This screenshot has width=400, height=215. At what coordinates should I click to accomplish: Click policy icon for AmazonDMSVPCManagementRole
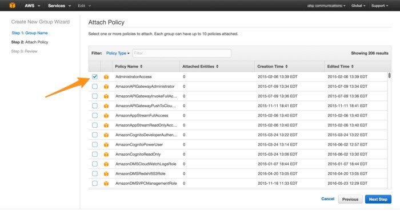[106, 183]
